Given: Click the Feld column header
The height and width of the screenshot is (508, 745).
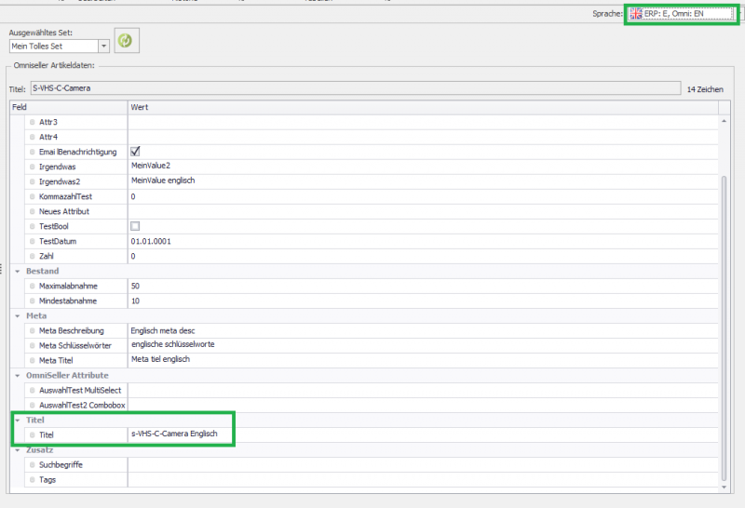Looking at the screenshot, I should (x=65, y=107).
